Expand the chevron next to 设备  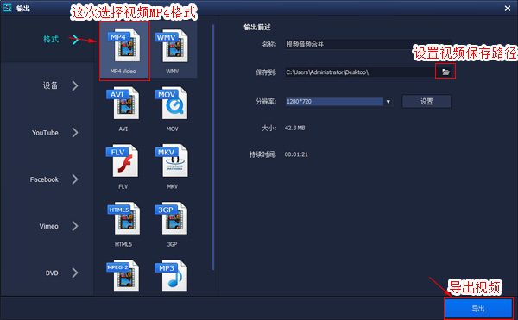[75, 85]
